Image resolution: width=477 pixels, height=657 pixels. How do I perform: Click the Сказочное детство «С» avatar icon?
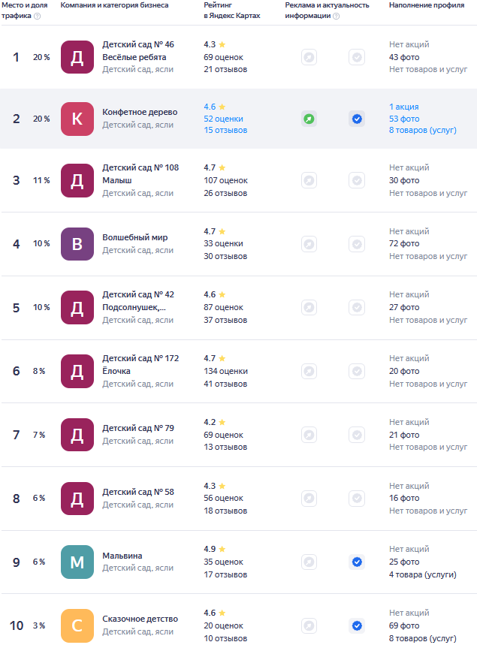pos(77,625)
